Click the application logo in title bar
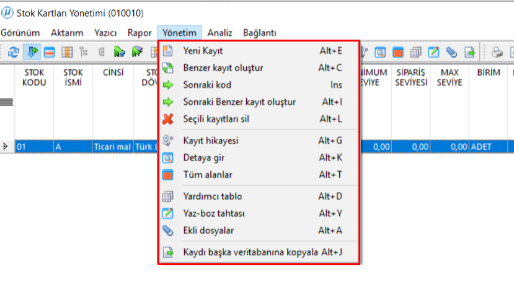 coord(7,13)
